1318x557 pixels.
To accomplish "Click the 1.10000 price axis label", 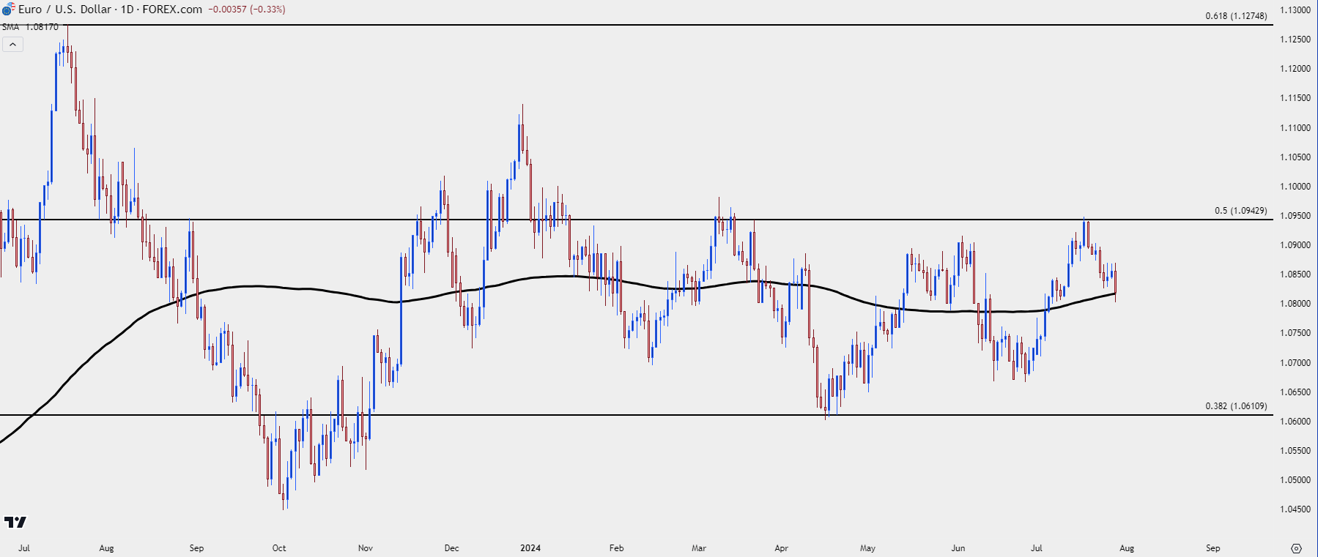I will tap(1295, 187).
